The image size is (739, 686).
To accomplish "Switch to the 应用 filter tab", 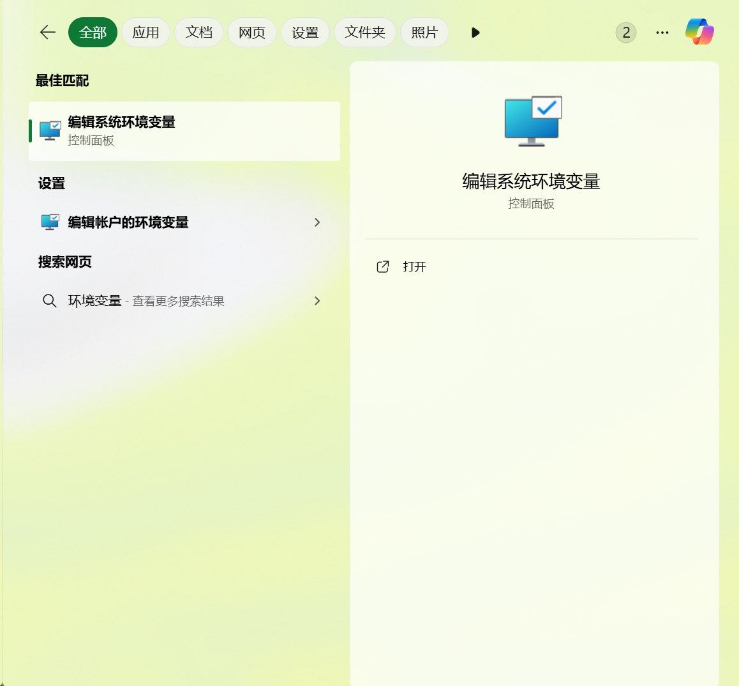I will (x=146, y=33).
